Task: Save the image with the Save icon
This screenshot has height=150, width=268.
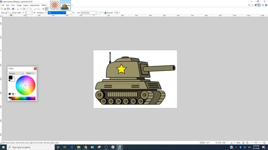Action: coord(8,9)
